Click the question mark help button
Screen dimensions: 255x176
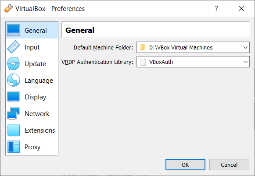point(216,8)
